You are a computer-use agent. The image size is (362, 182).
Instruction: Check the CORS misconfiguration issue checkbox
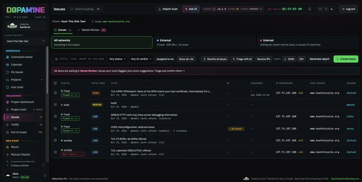[55, 128]
